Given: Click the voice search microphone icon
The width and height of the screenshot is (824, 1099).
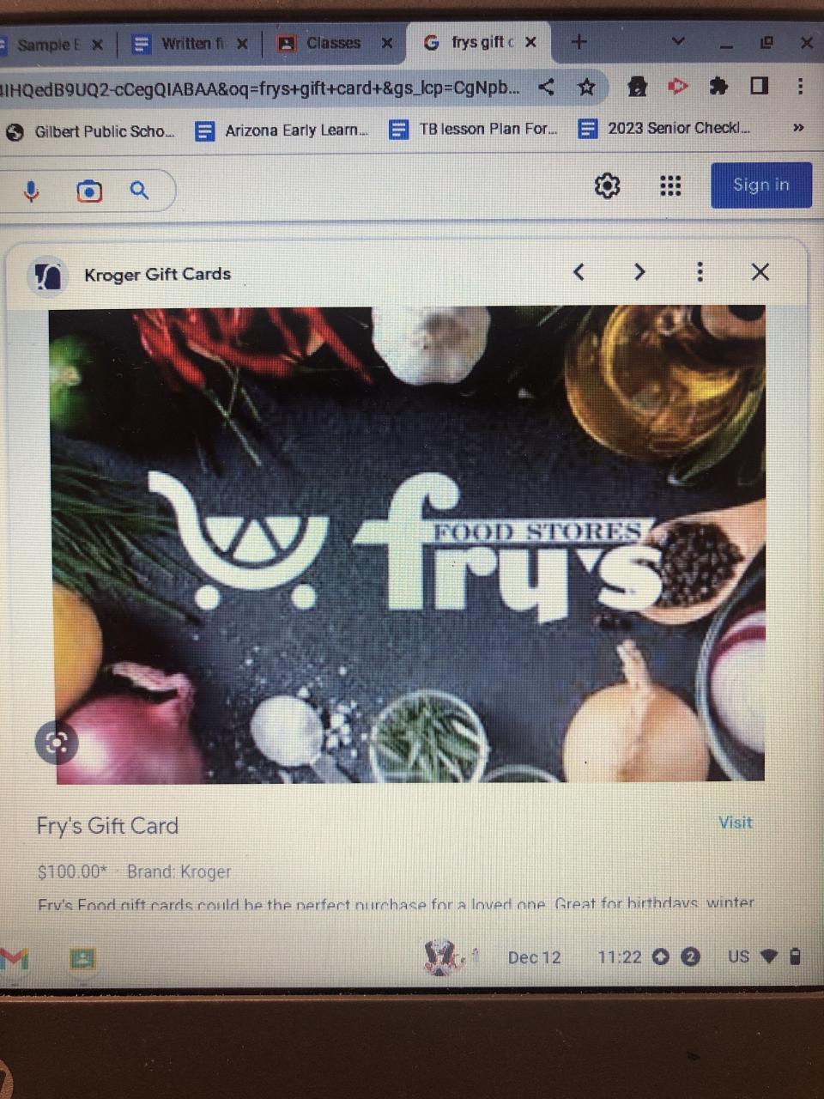Looking at the screenshot, I should pyautogui.click(x=31, y=191).
